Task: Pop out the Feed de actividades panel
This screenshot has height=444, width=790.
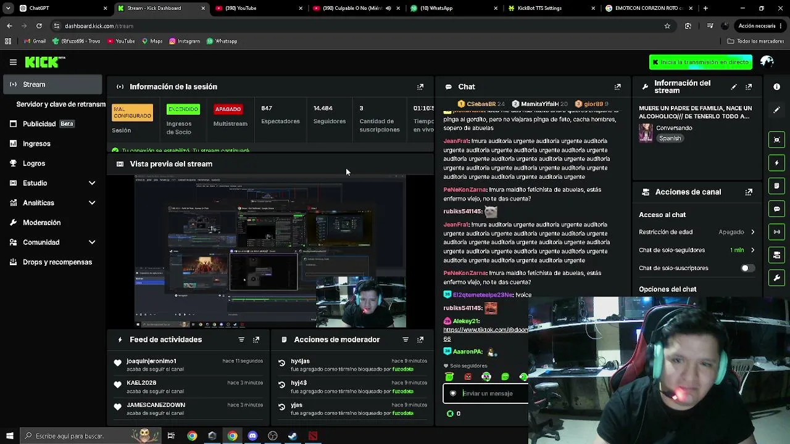Action: 256,340
